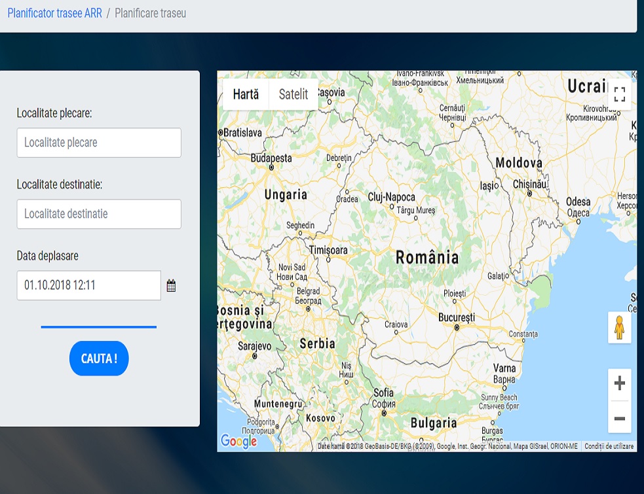Zoom out on the map
This screenshot has width=644, height=494.
(x=619, y=418)
